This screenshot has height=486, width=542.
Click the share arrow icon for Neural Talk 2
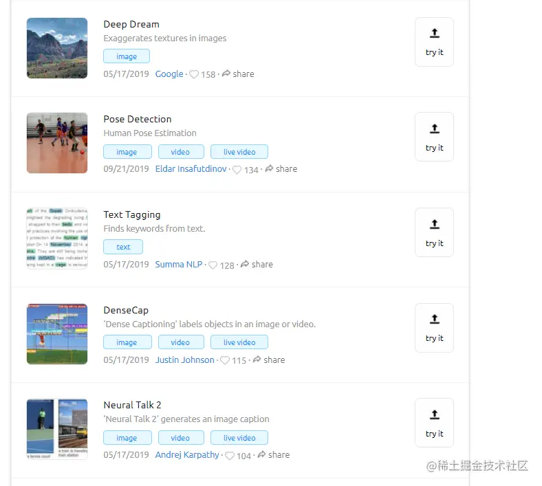[261, 454]
